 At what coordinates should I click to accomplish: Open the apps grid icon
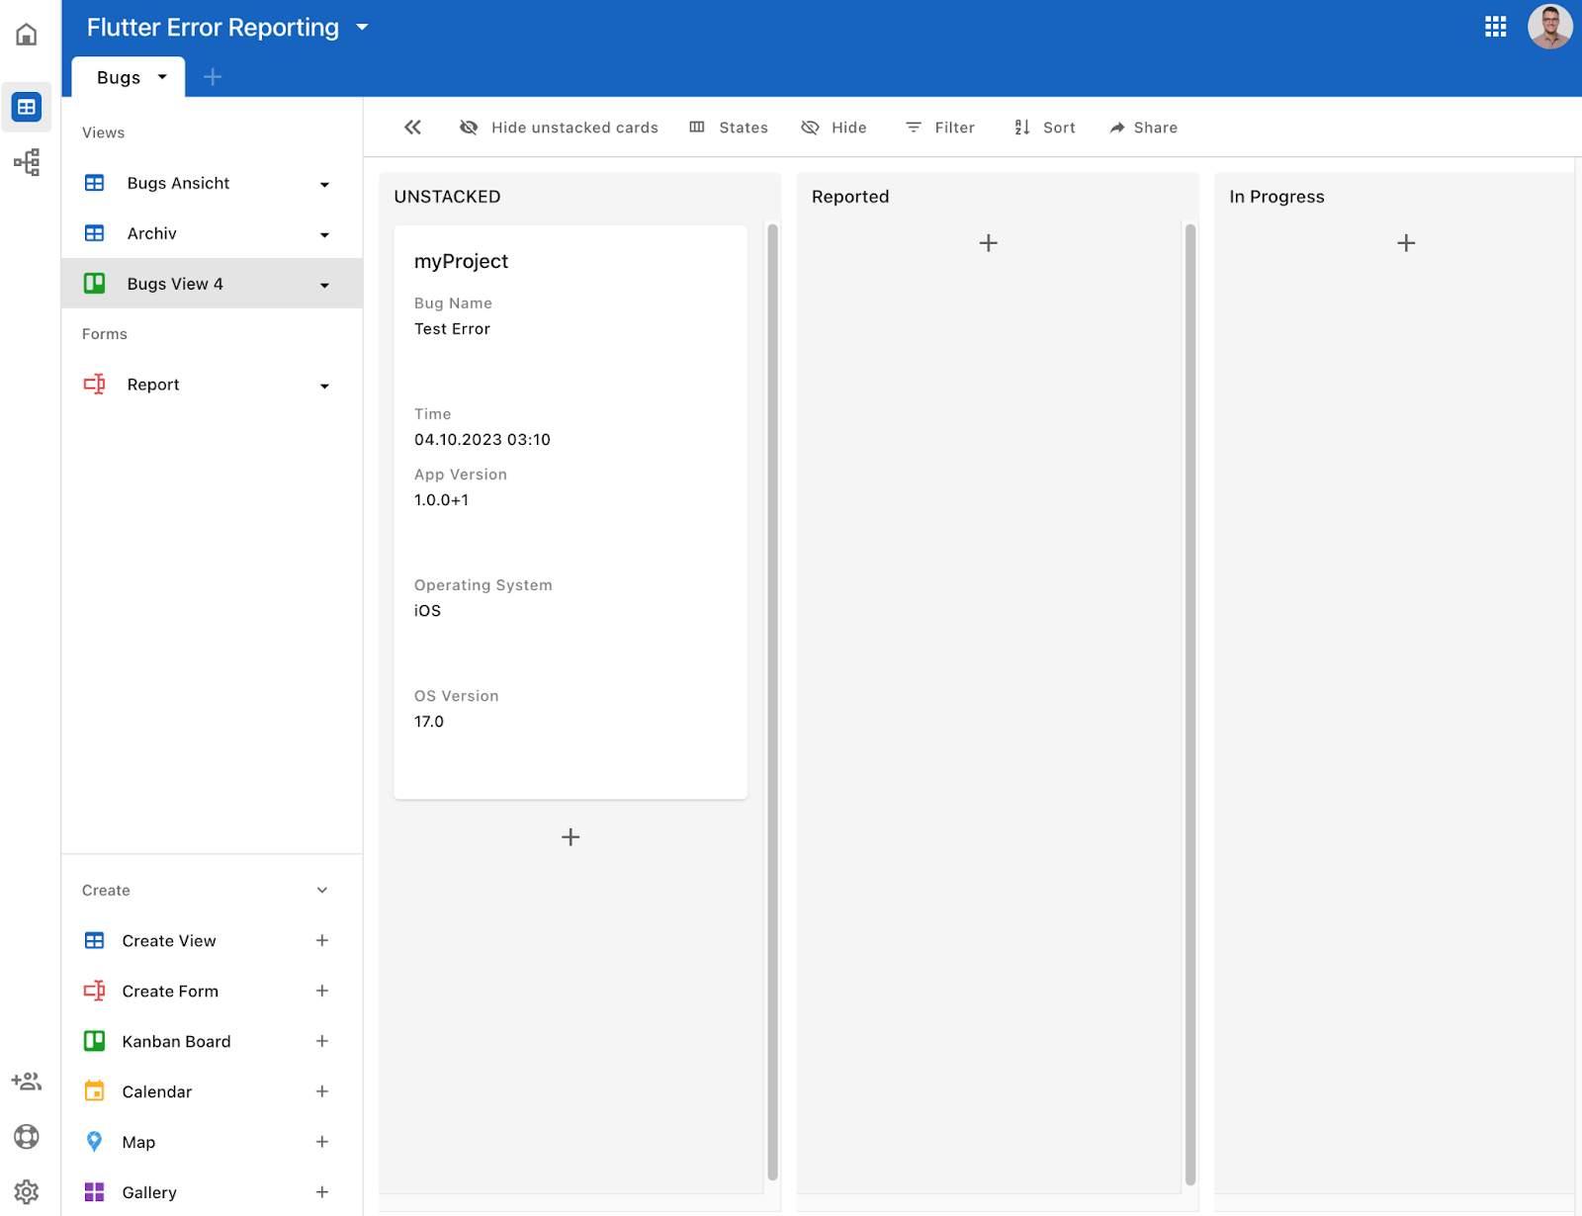(1495, 27)
